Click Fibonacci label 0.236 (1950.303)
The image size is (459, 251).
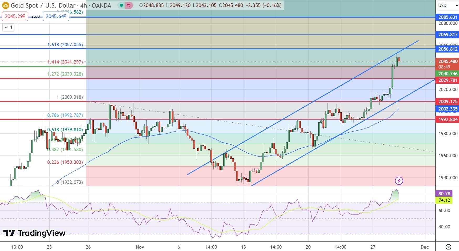point(65,162)
